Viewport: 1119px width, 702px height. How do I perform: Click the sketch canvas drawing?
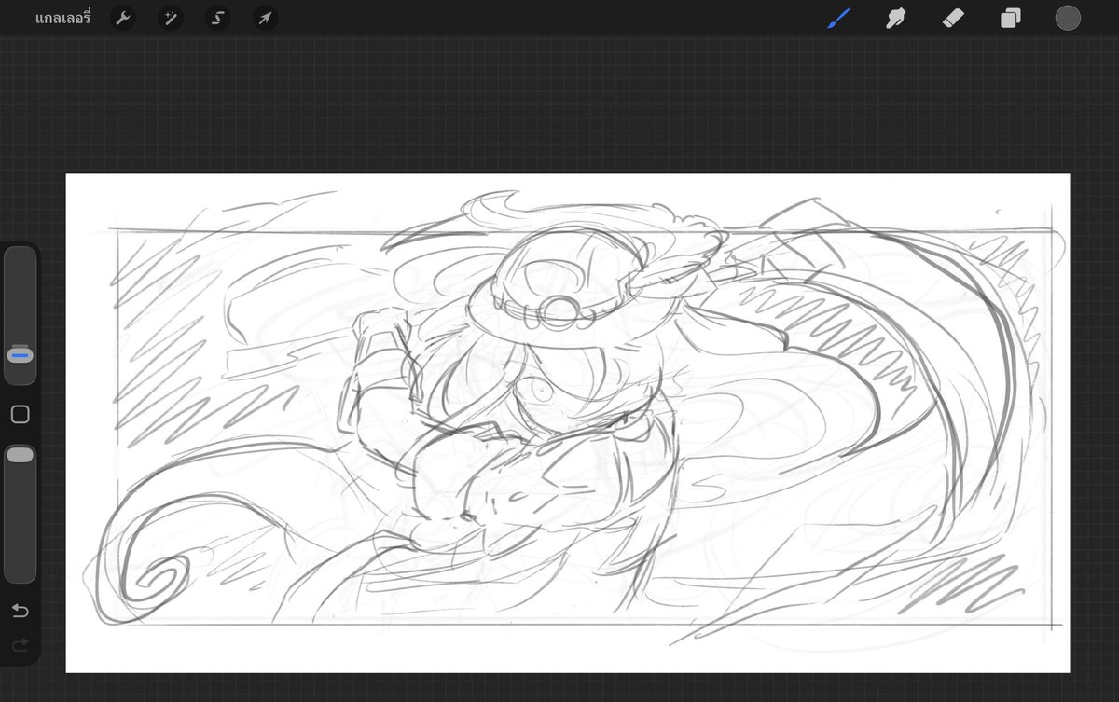pos(568,423)
